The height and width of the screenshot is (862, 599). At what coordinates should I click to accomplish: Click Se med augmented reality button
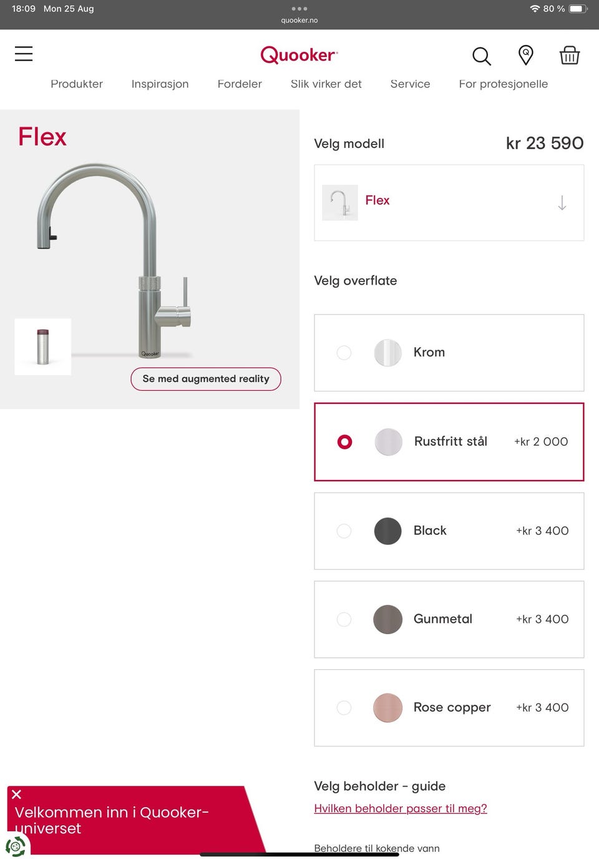[x=206, y=379]
